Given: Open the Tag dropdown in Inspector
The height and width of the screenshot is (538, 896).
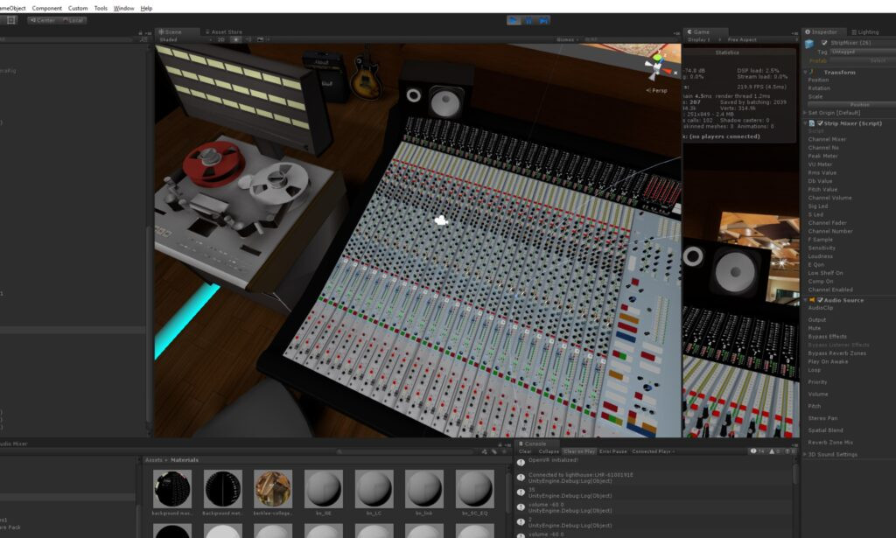Looking at the screenshot, I should (x=863, y=52).
